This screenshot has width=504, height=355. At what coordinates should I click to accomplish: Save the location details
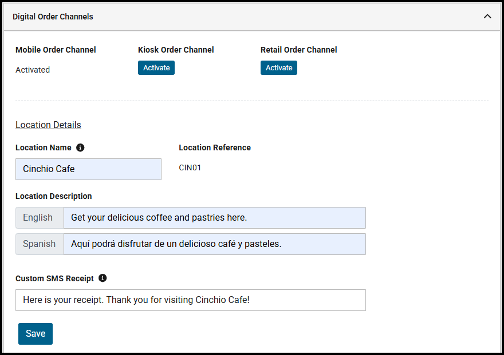tap(36, 333)
